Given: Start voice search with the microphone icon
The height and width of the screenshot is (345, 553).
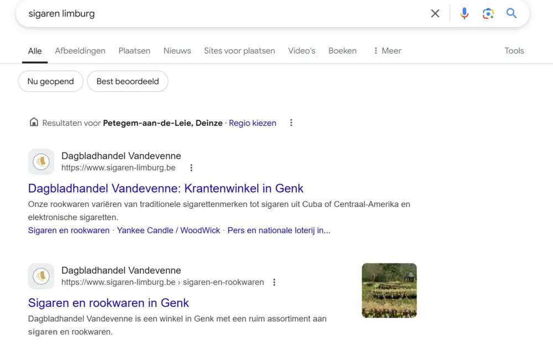Looking at the screenshot, I should tap(464, 13).
